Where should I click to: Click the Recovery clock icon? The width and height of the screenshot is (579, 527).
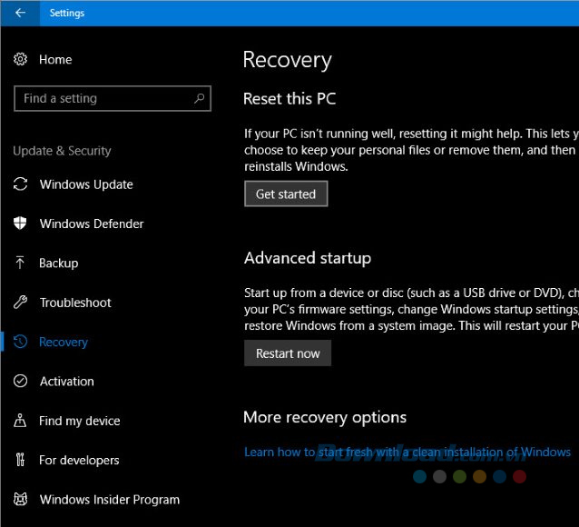20,342
